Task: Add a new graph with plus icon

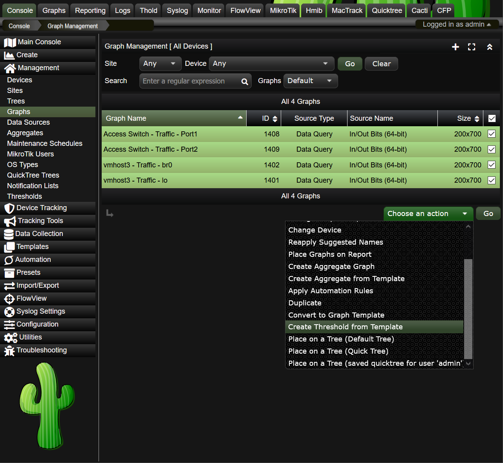Action: (455, 47)
